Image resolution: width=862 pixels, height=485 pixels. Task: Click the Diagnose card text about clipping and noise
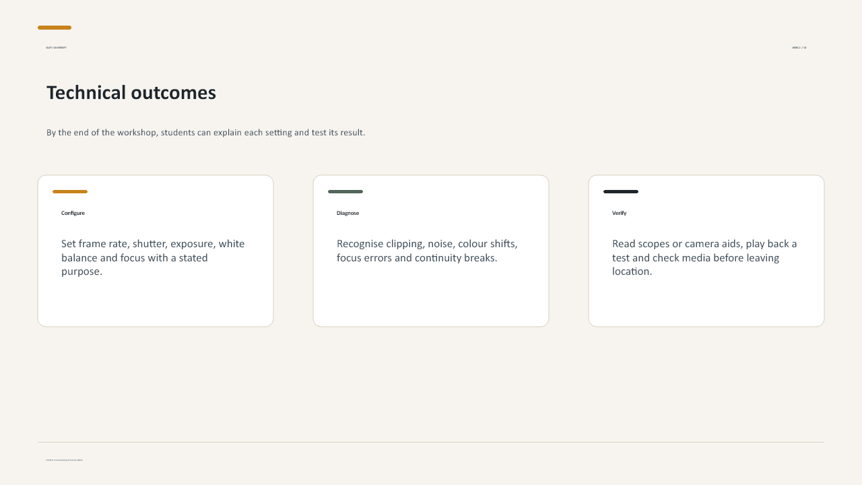pos(427,251)
